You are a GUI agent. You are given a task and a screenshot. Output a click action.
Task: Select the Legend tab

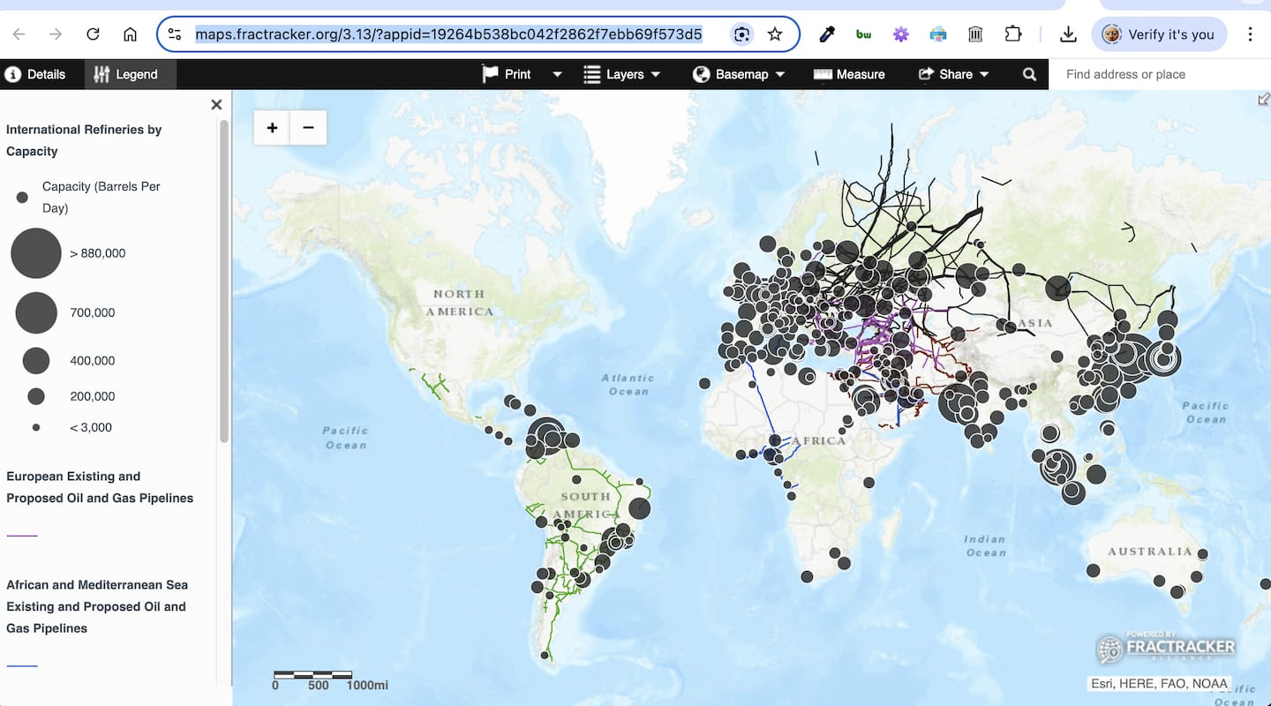point(126,74)
